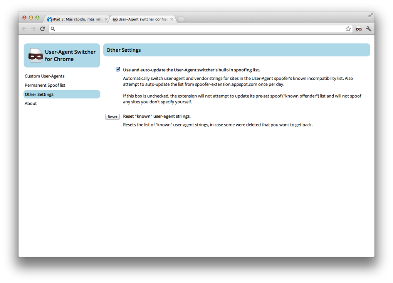Click the Reset "known" user-agent strings label
Viewport: 393px width, 283px height.
coord(157,116)
